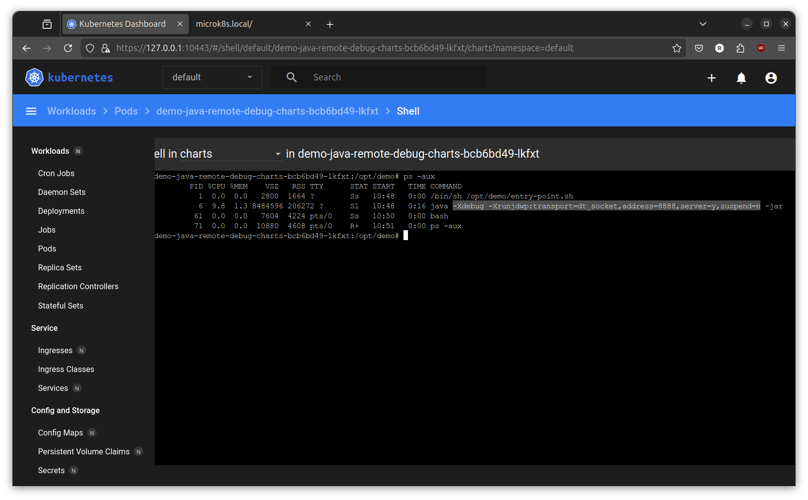Open Ingress Classes in sidebar
Screen dimensions: 808x500
(66, 369)
